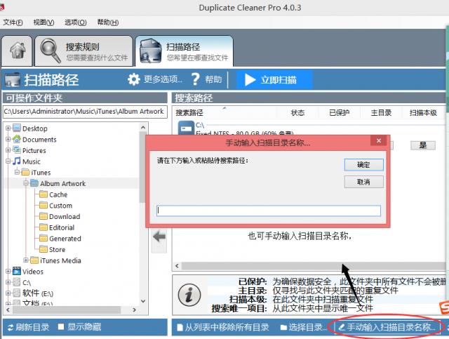Click 手动输入扫描目录名称... button
This screenshot has width=449, height=339.
387,327
